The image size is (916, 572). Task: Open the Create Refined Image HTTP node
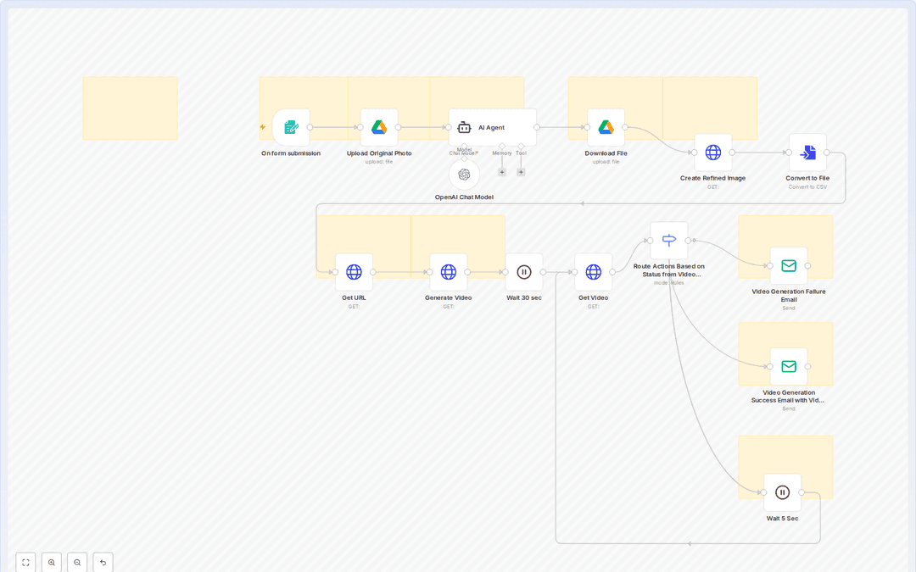[713, 153]
